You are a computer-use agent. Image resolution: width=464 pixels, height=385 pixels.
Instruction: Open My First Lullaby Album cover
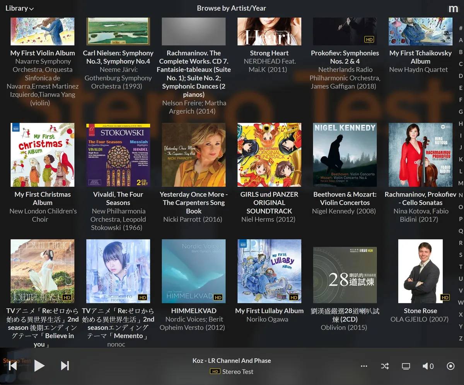click(x=269, y=271)
